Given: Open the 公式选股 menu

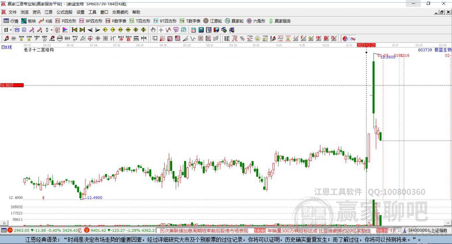Looking at the screenshot, I should [x=64, y=12].
